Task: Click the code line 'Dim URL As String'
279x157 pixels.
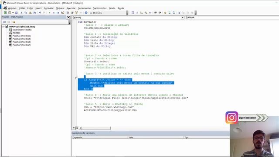Action: coord(97,46)
